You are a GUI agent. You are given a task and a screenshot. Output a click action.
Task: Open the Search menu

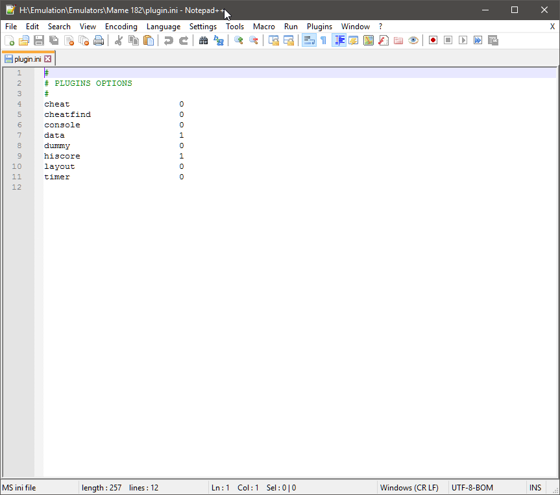59,27
